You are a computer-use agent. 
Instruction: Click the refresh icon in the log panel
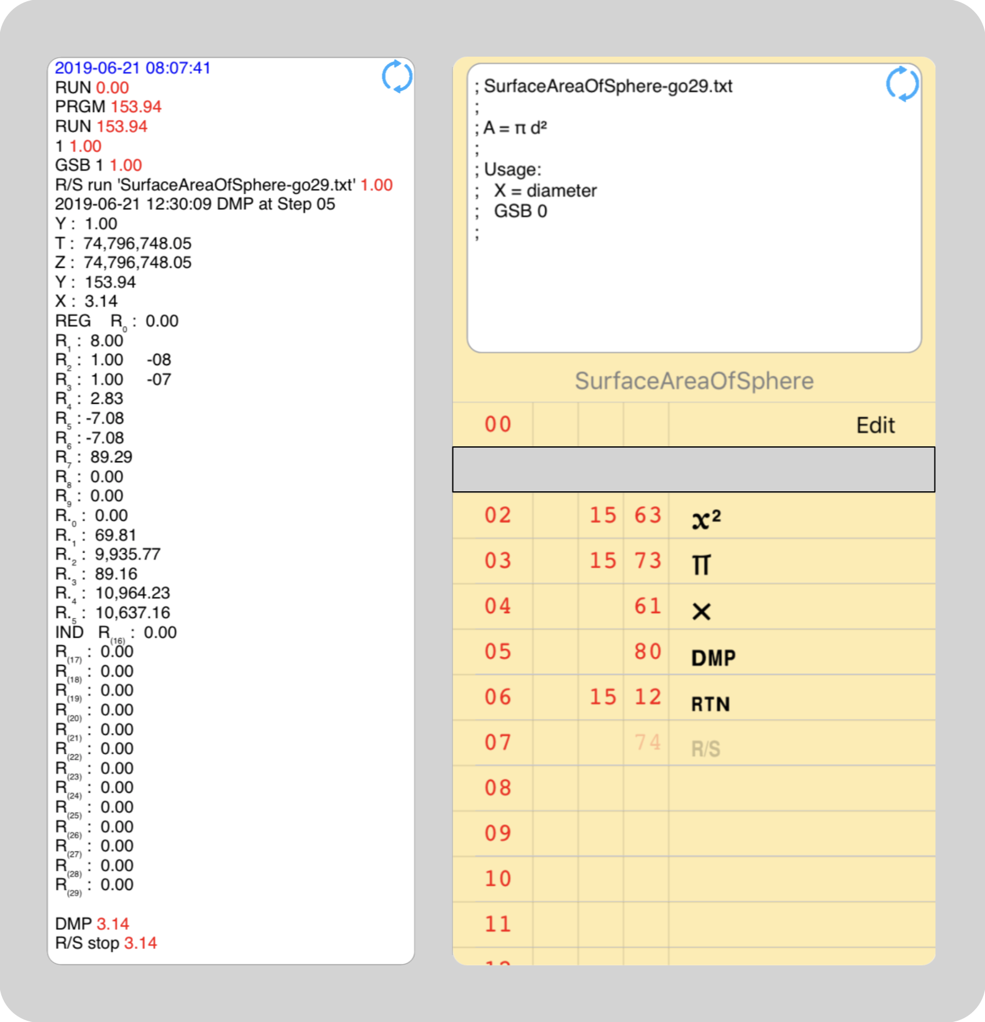click(397, 77)
